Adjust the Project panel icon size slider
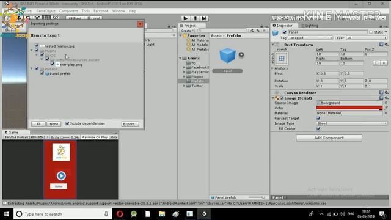Screen dimensions: 391x220 pos(257,197)
